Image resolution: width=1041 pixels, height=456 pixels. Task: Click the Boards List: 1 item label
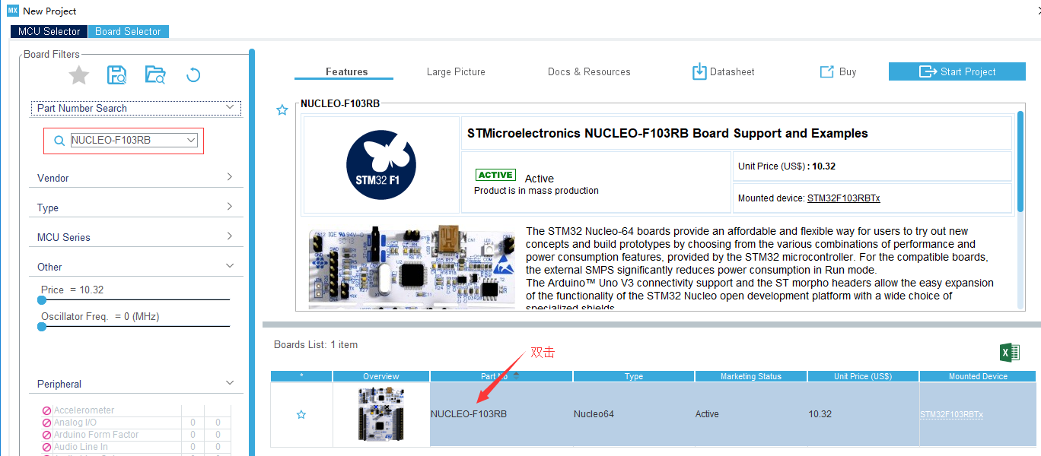click(316, 345)
